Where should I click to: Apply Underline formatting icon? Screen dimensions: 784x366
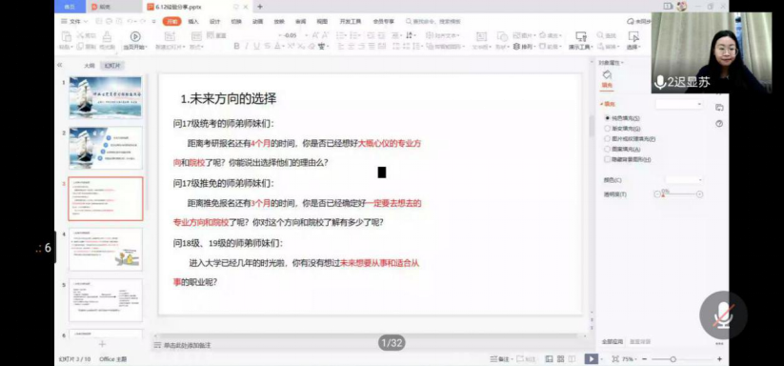(256, 47)
